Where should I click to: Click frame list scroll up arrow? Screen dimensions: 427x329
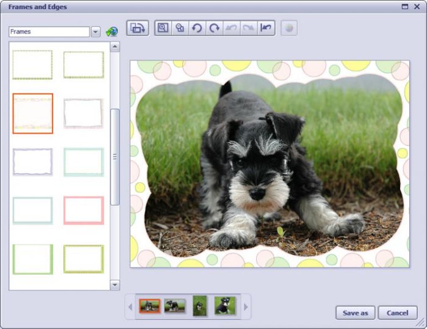[115, 47]
